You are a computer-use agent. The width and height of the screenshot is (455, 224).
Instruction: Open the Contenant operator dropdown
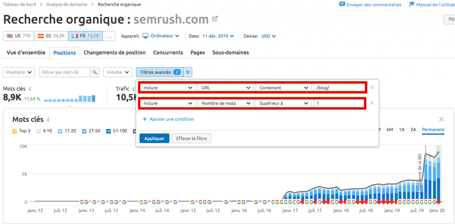pyautogui.click(x=283, y=87)
